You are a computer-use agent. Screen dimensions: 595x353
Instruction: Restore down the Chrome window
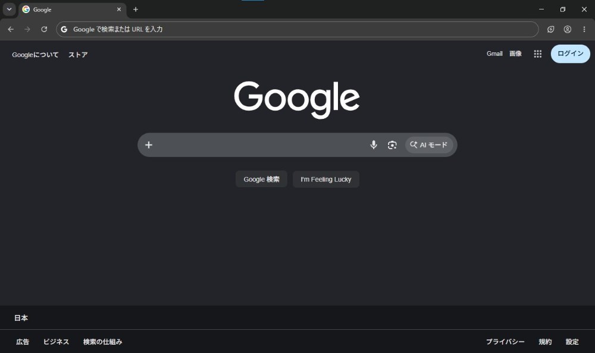click(563, 10)
